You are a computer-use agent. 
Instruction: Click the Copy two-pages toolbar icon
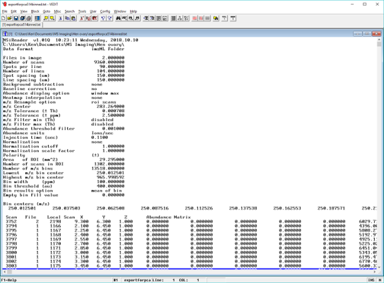click(67, 18)
